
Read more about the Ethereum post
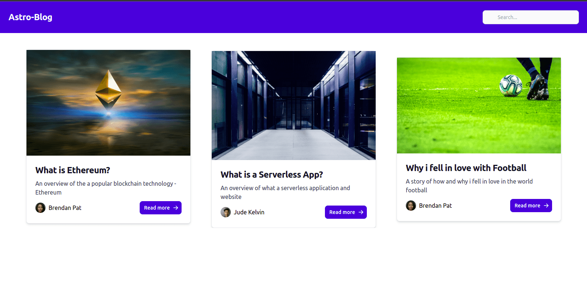coord(161,208)
